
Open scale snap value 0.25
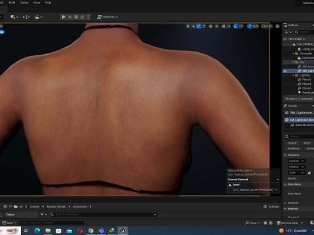tap(255, 26)
